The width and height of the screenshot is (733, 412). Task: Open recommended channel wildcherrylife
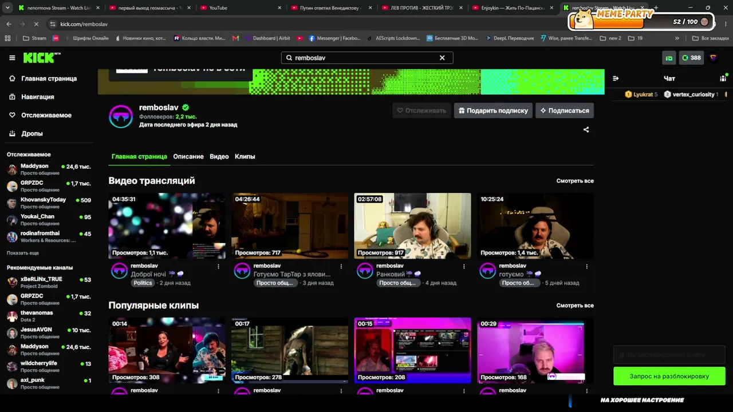point(49,367)
